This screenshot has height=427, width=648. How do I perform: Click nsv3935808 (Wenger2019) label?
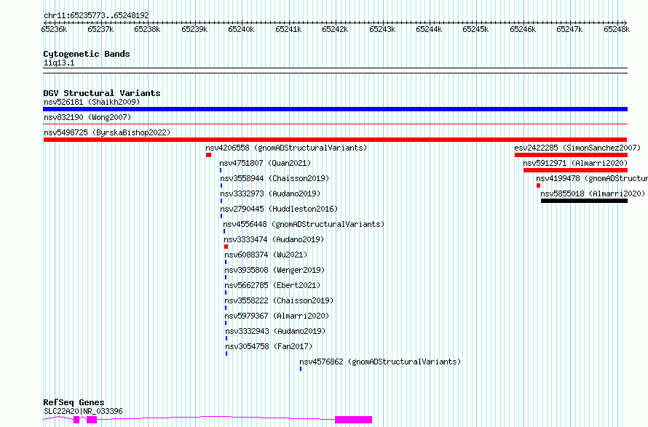(274, 270)
